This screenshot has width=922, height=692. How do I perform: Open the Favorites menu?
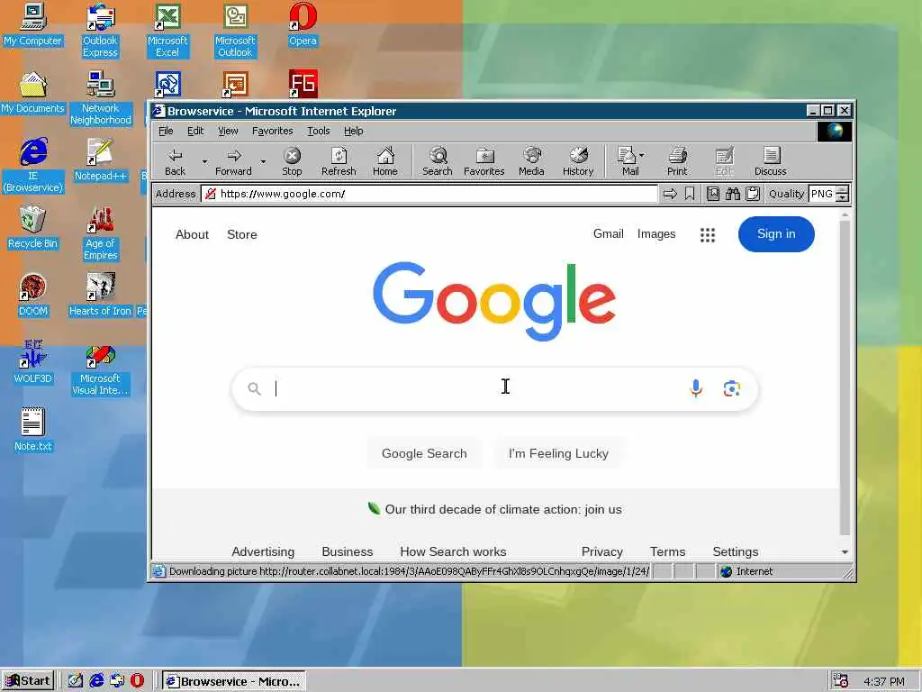pyautogui.click(x=272, y=131)
